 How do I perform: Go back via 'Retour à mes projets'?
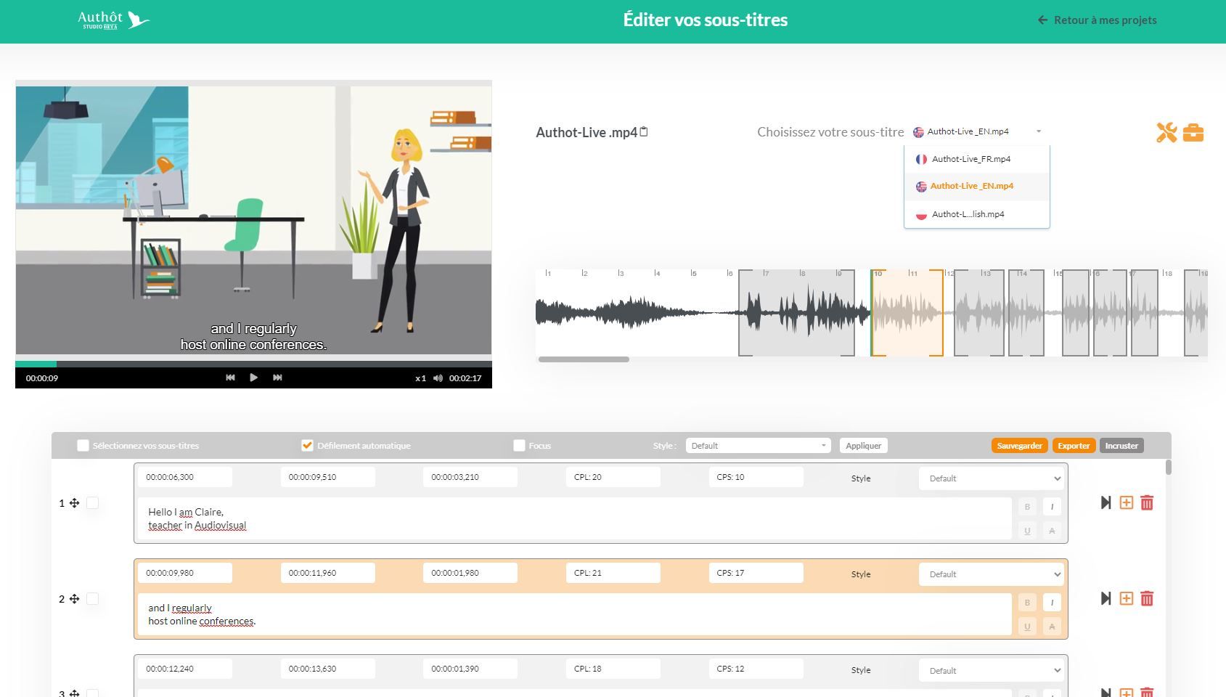click(x=1098, y=20)
